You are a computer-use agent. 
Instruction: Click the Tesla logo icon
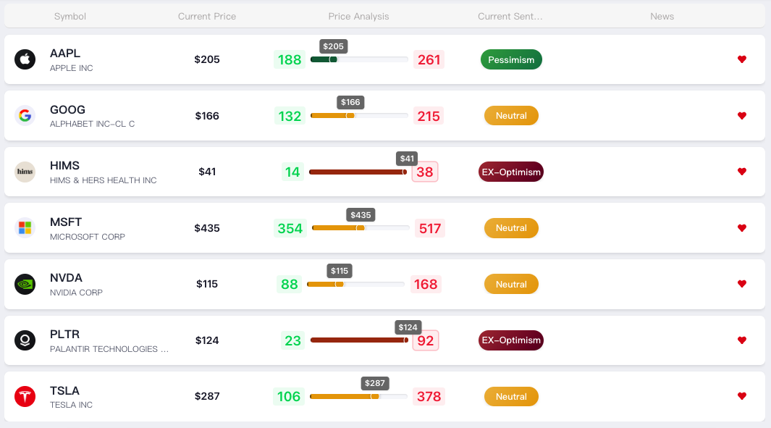point(25,396)
